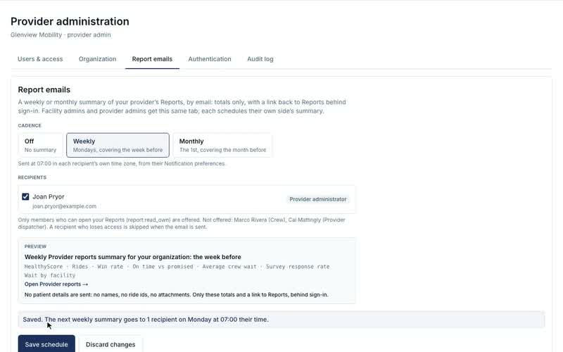Click the Only members who can open note

(182, 223)
